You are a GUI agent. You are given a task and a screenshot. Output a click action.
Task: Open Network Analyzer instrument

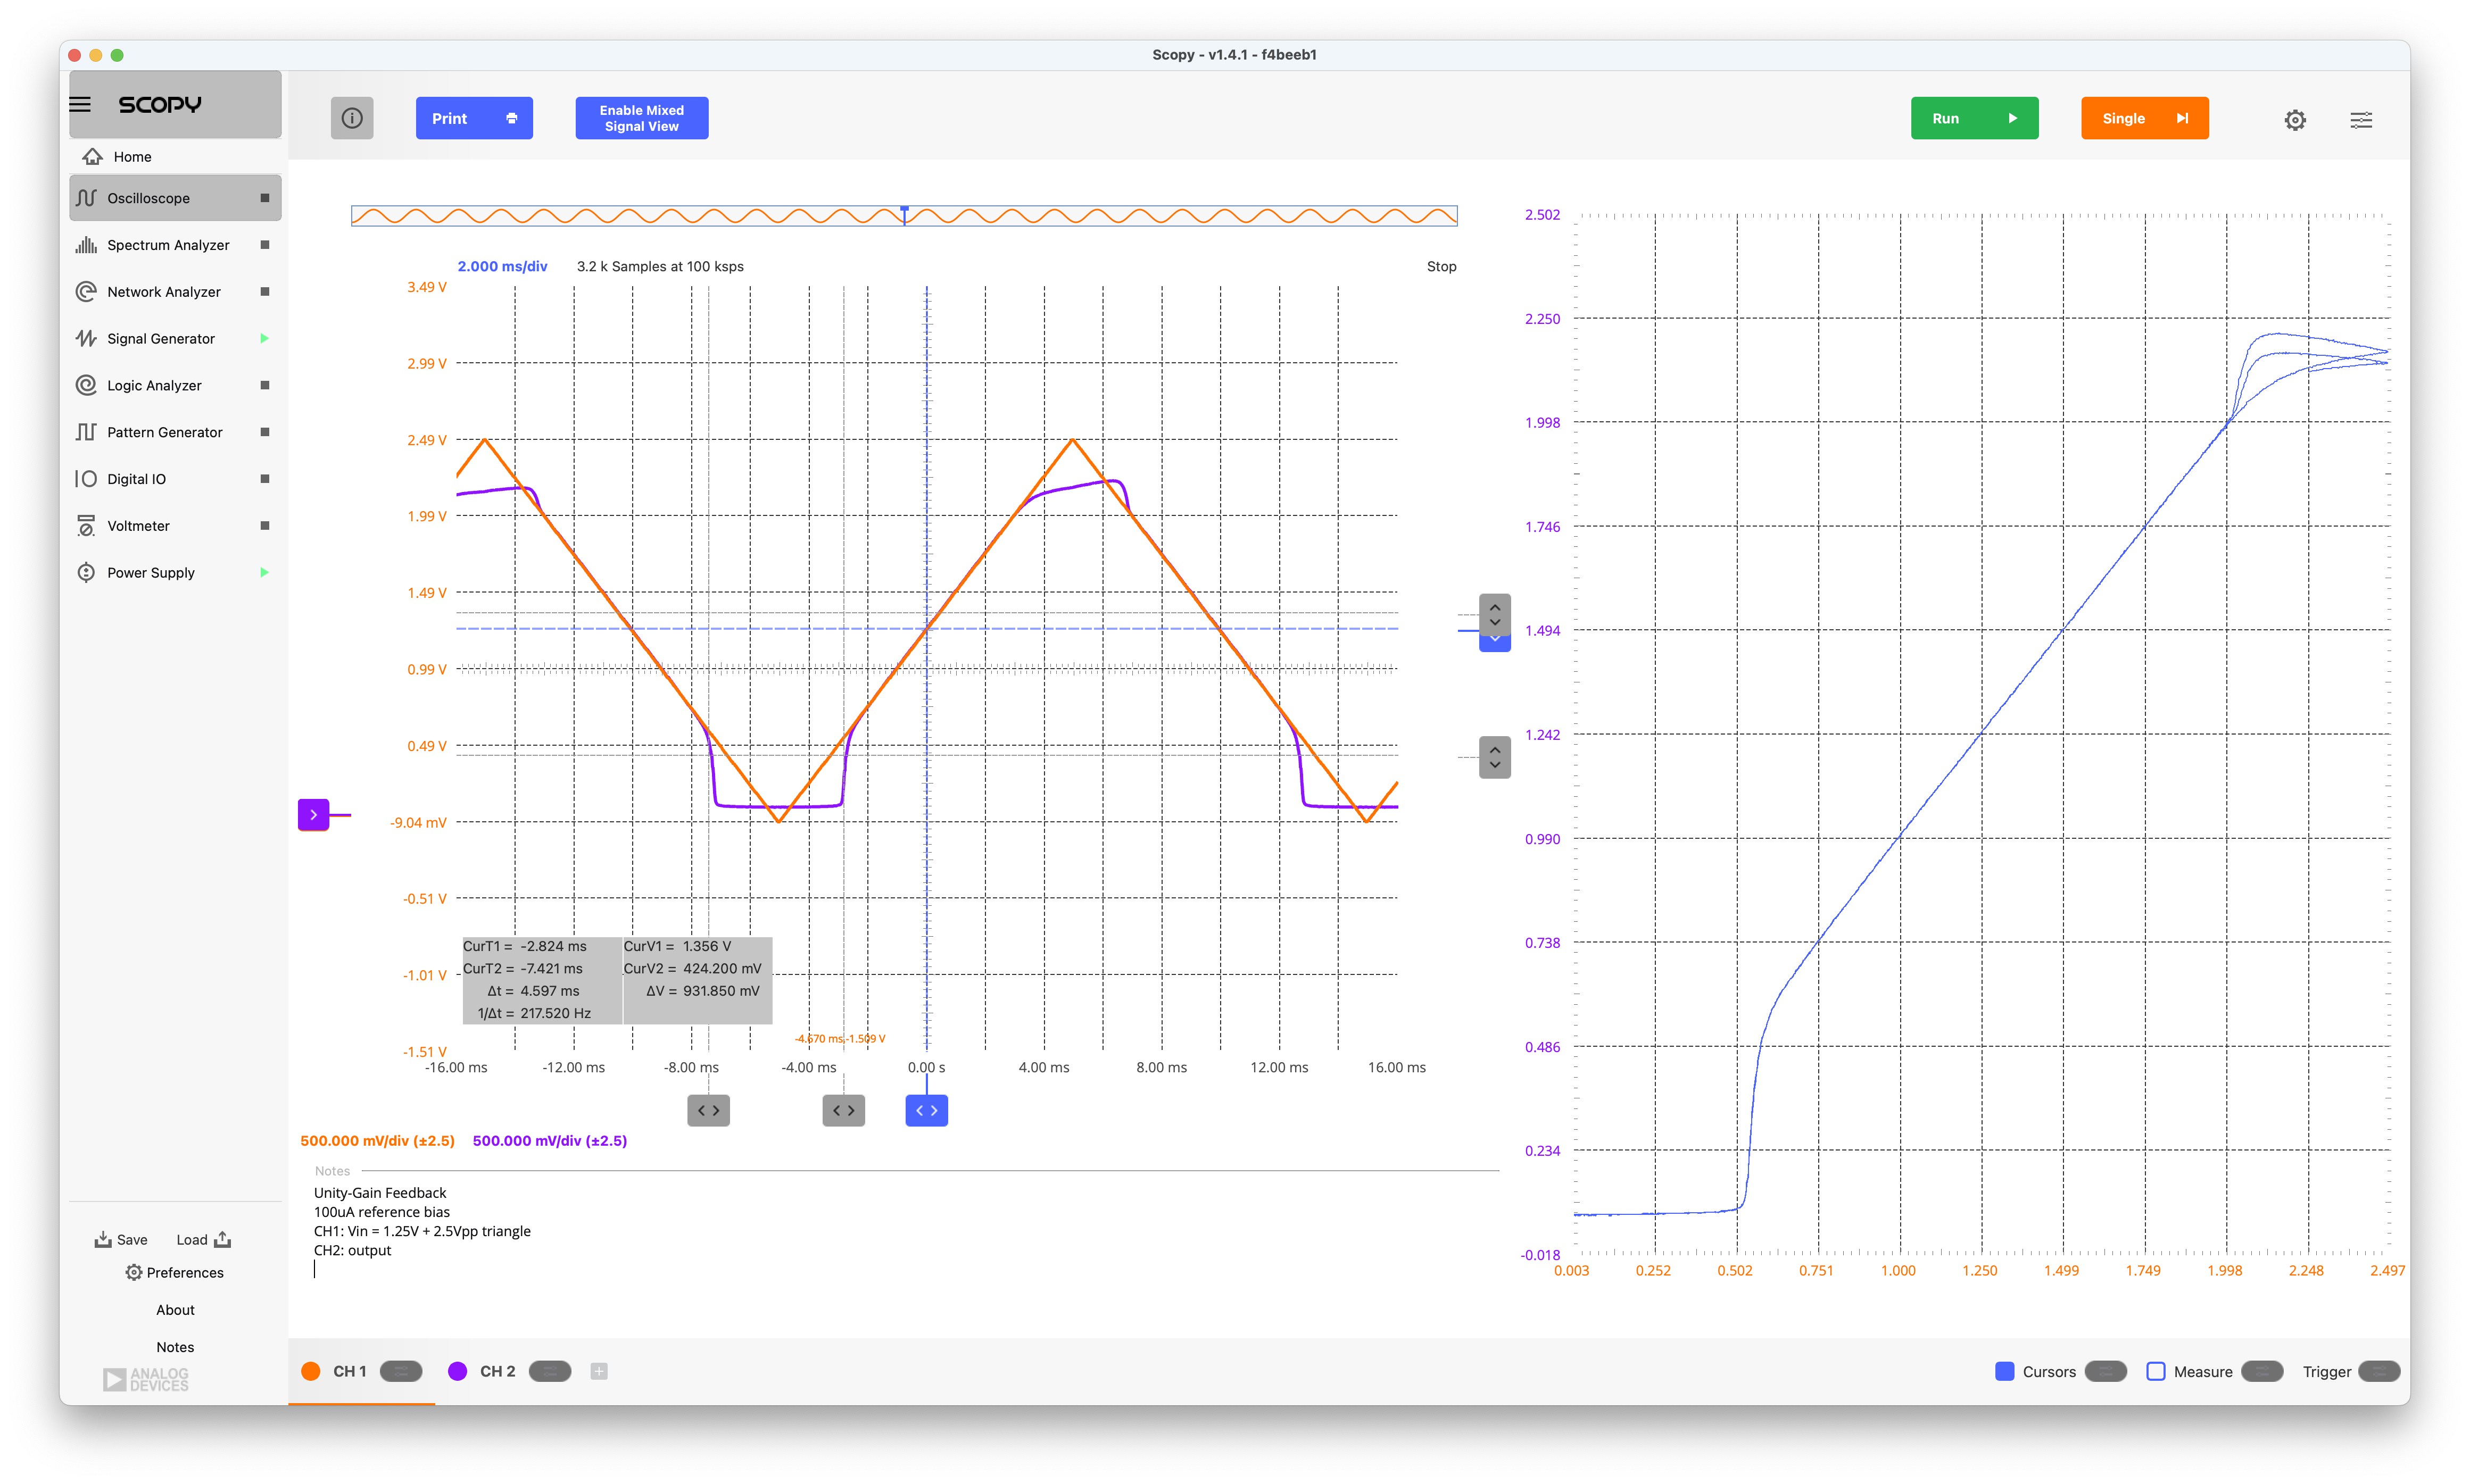[175, 292]
